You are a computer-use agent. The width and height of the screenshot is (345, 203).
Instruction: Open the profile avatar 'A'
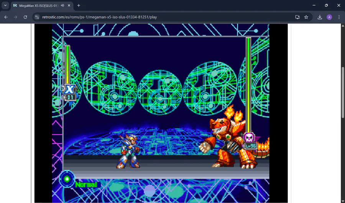[329, 17]
